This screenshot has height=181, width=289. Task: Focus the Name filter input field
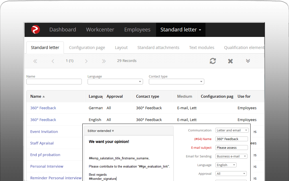(x=54, y=82)
